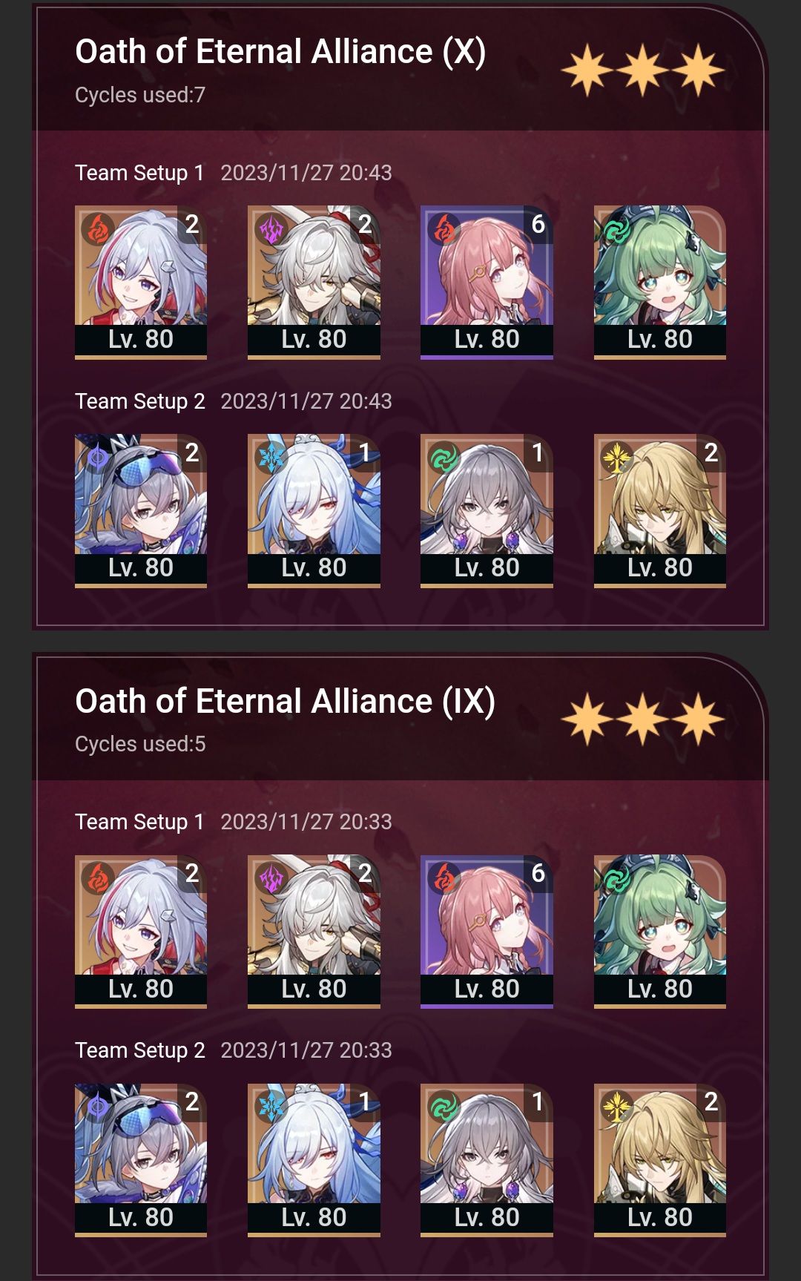Tap the Lightning element icon on the white-haired character, Stage X
Image resolution: width=801 pixels, height=1281 pixels.
(271, 228)
